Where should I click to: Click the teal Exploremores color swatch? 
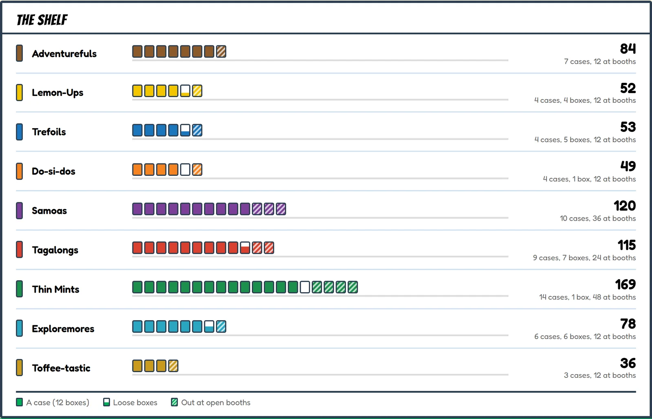point(19,328)
